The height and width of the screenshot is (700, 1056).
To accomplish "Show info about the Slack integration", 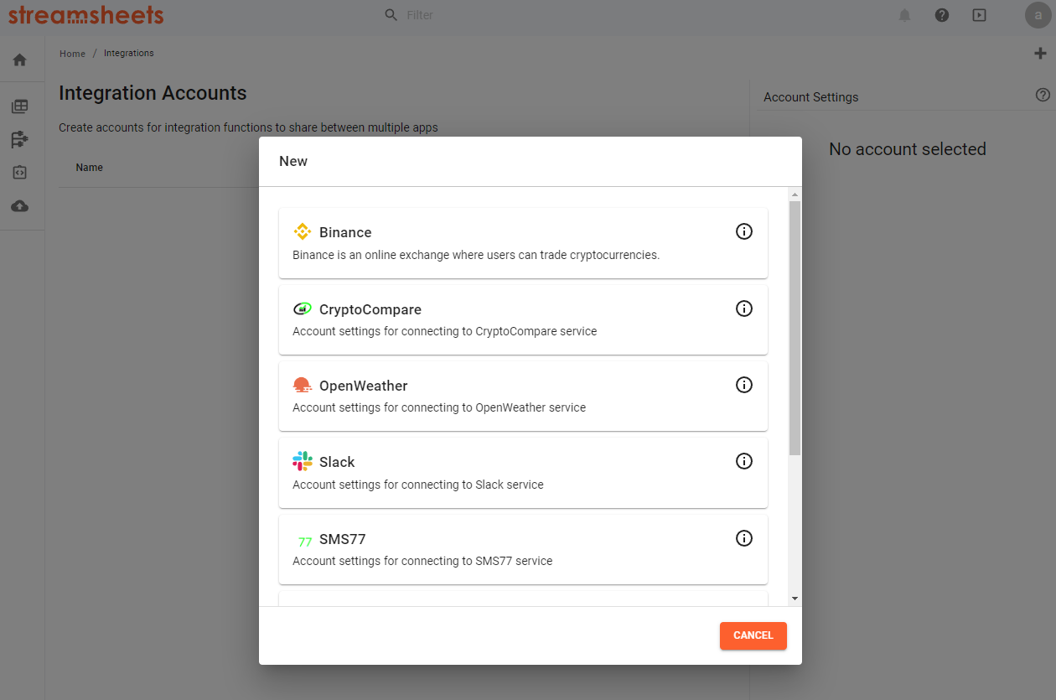I will pos(743,461).
